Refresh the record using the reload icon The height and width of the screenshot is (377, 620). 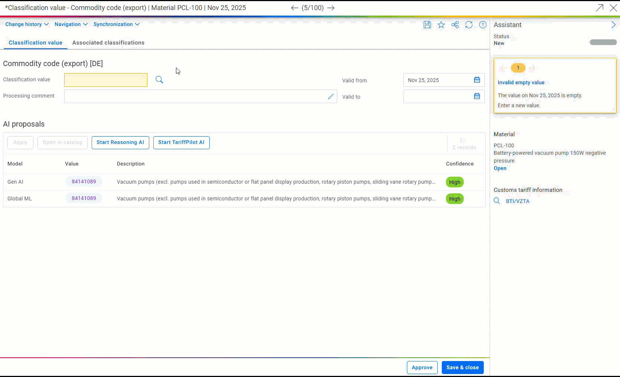pyautogui.click(x=469, y=25)
